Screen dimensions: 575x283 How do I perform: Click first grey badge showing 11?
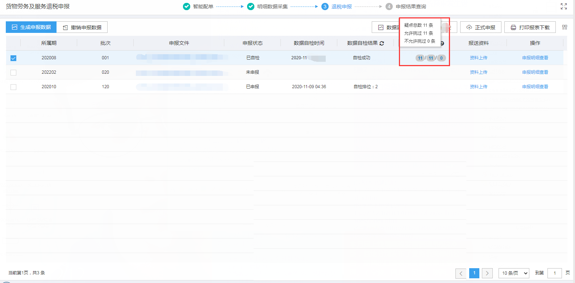click(x=420, y=58)
